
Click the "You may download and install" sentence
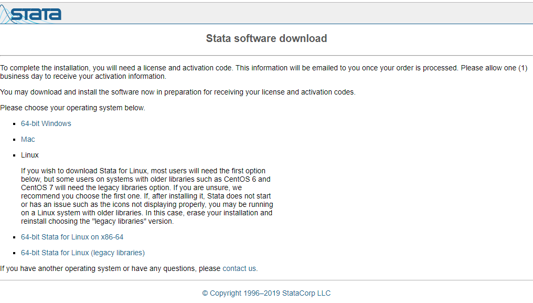177,92
